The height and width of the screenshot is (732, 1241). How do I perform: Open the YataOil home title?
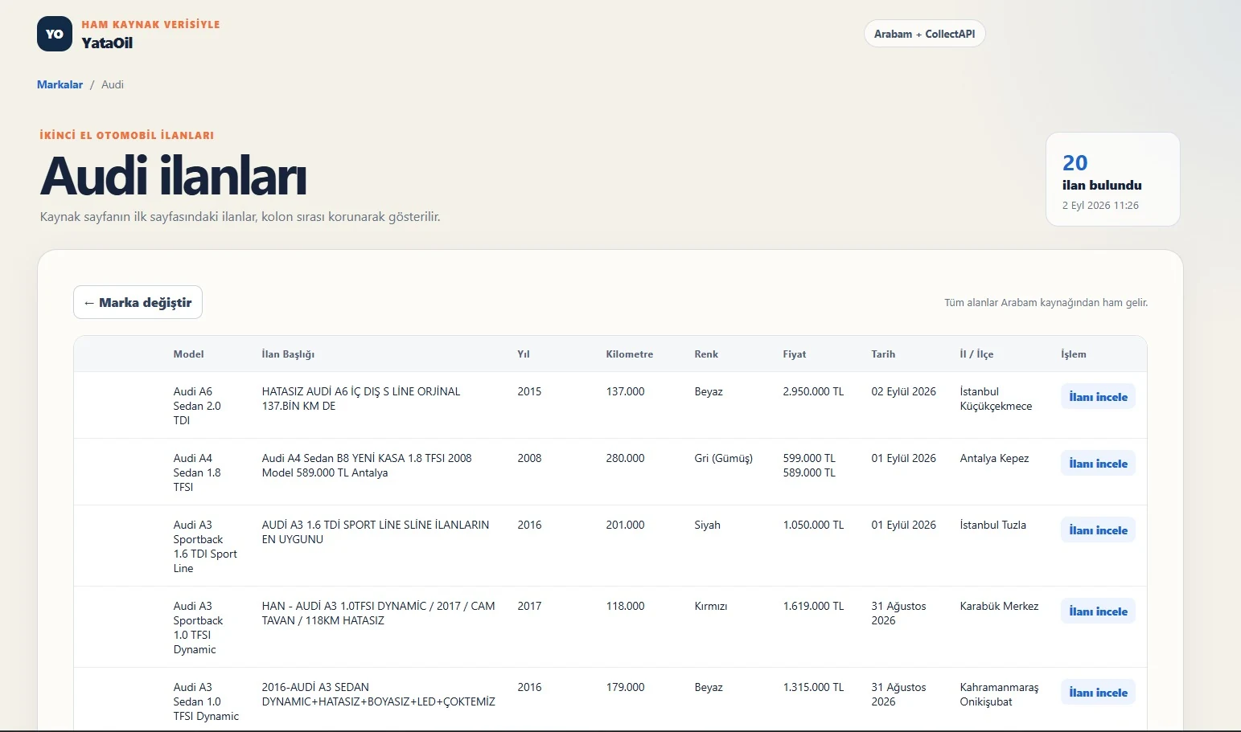pos(107,43)
